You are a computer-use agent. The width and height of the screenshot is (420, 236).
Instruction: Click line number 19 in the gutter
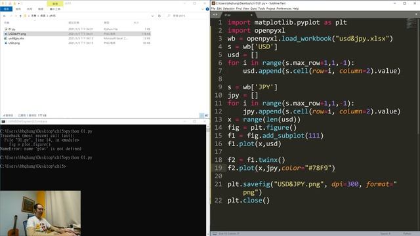219,168
